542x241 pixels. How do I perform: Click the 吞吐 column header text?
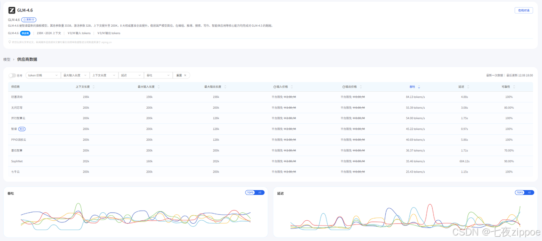point(412,87)
